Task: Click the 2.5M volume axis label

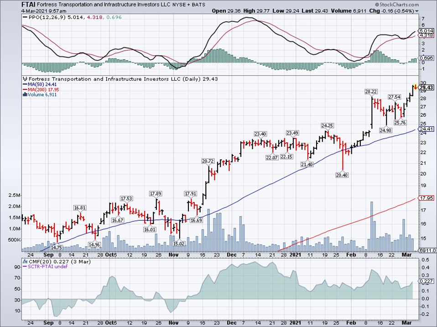Action: pos(15,196)
